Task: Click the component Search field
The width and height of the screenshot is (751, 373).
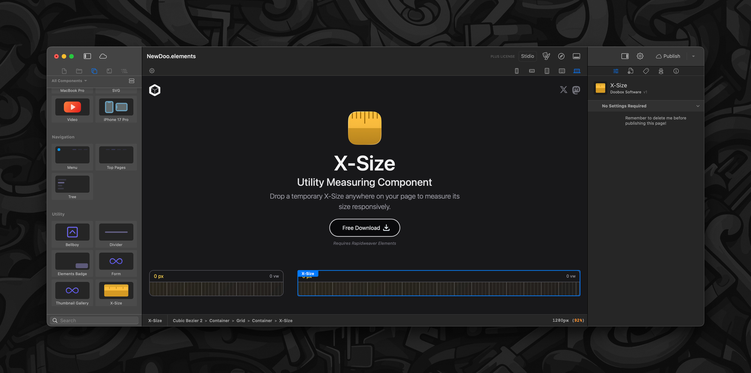Action: pos(94,320)
